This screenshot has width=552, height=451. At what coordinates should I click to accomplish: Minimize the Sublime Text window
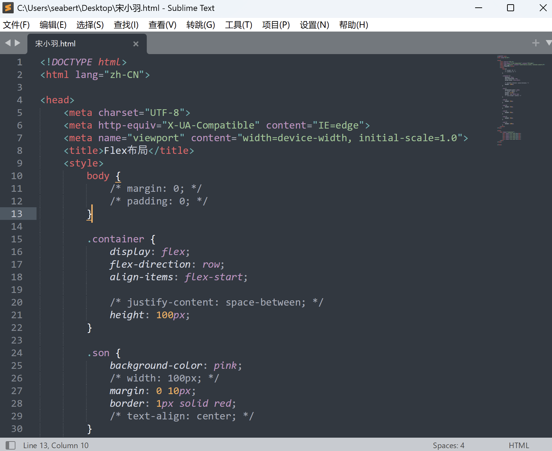click(479, 8)
